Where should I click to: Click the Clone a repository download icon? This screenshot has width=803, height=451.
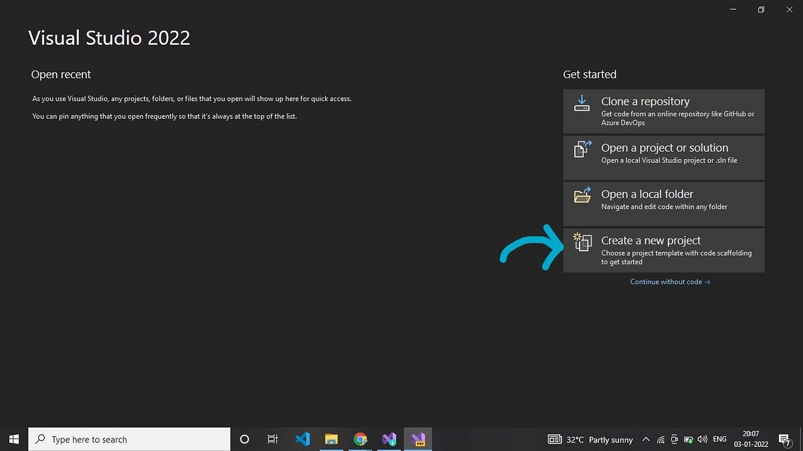pyautogui.click(x=582, y=103)
